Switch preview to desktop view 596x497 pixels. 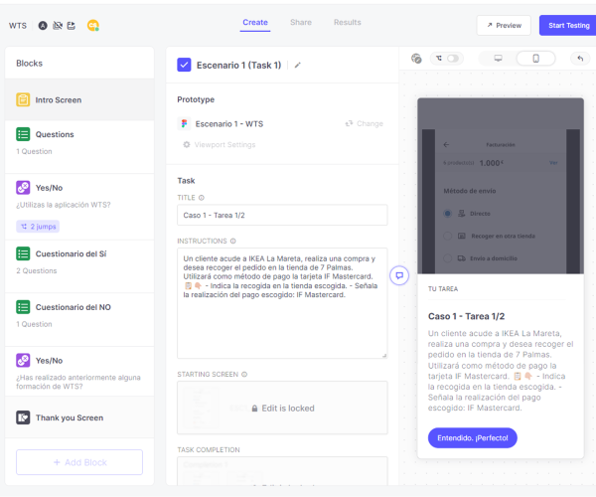pos(498,59)
